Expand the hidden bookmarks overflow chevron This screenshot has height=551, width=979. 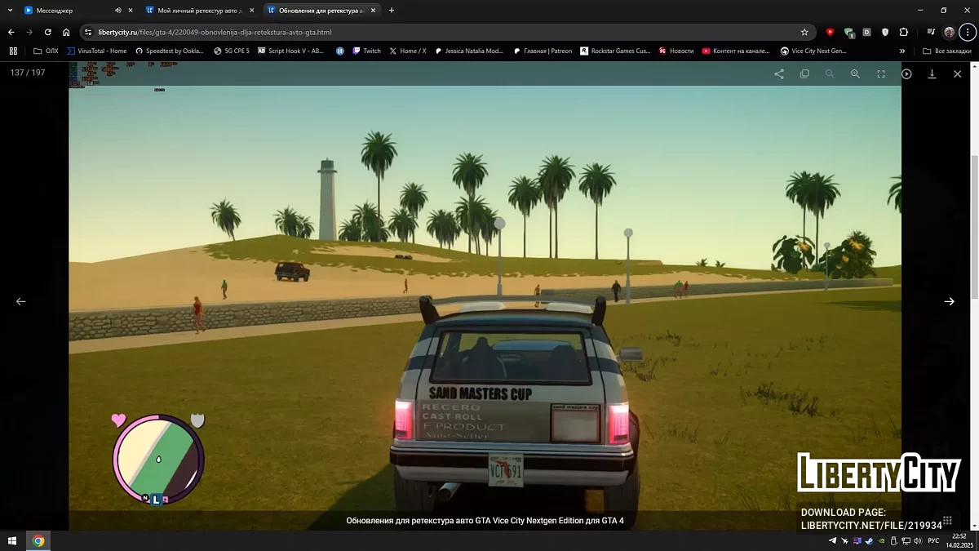point(902,51)
